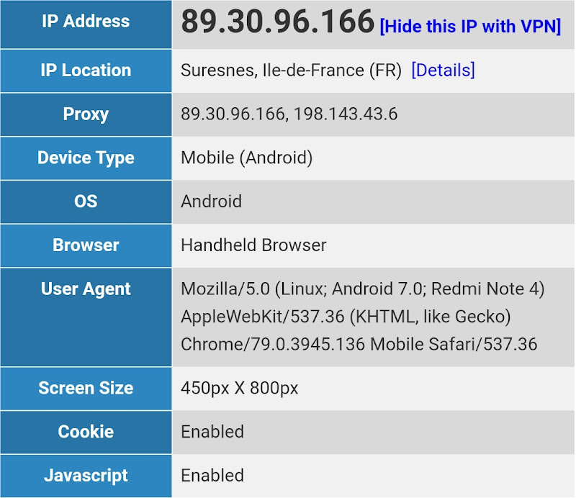Select the 'Chrome/79.0.3945.136 Mobile Safari/537.36' line
Viewport: 576px width, 498px height.
(359, 345)
